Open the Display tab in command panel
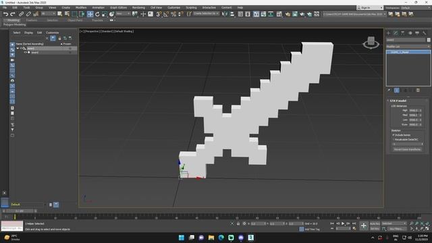 [x=417, y=33]
